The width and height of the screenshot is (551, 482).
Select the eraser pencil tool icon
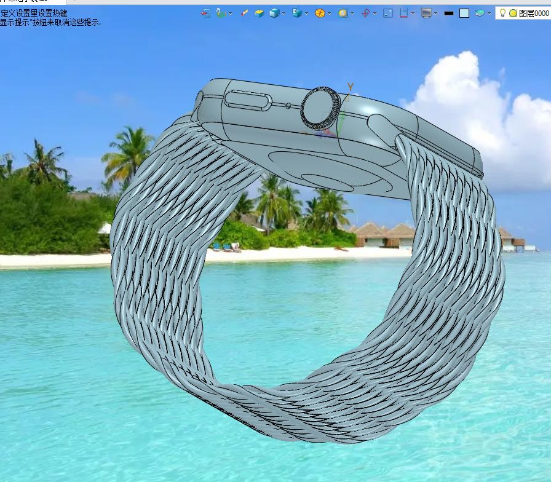pyautogui.click(x=245, y=13)
